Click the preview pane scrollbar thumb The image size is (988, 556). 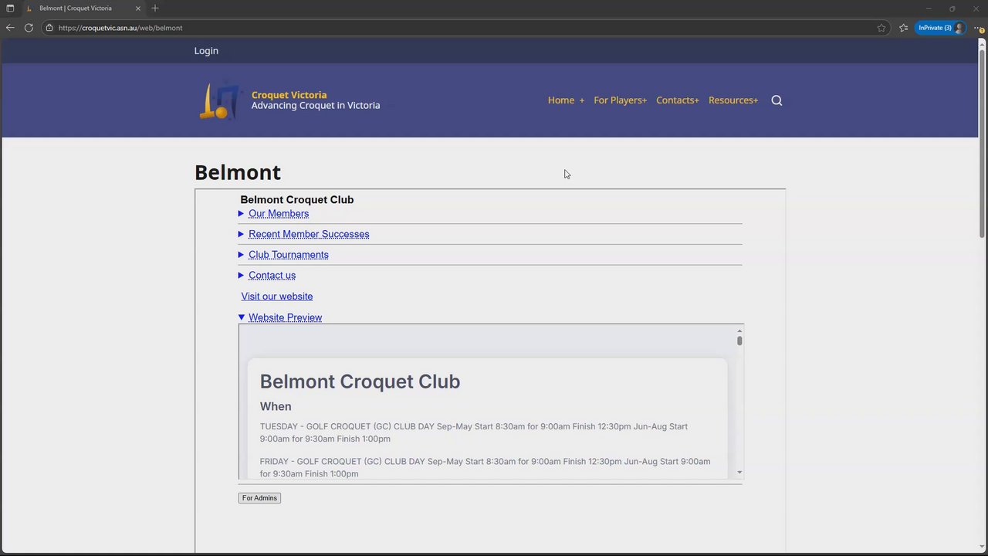click(739, 341)
